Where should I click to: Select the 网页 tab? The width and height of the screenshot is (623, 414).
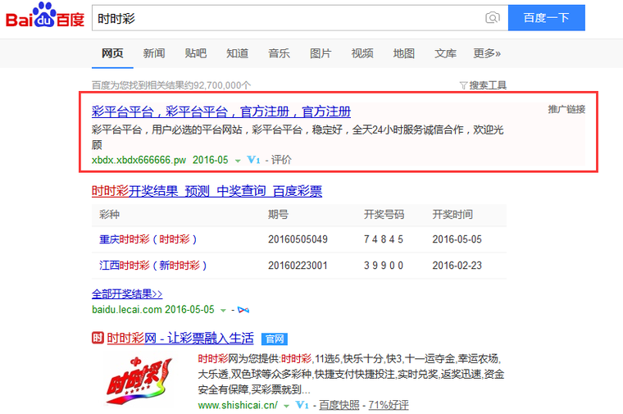click(112, 53)
